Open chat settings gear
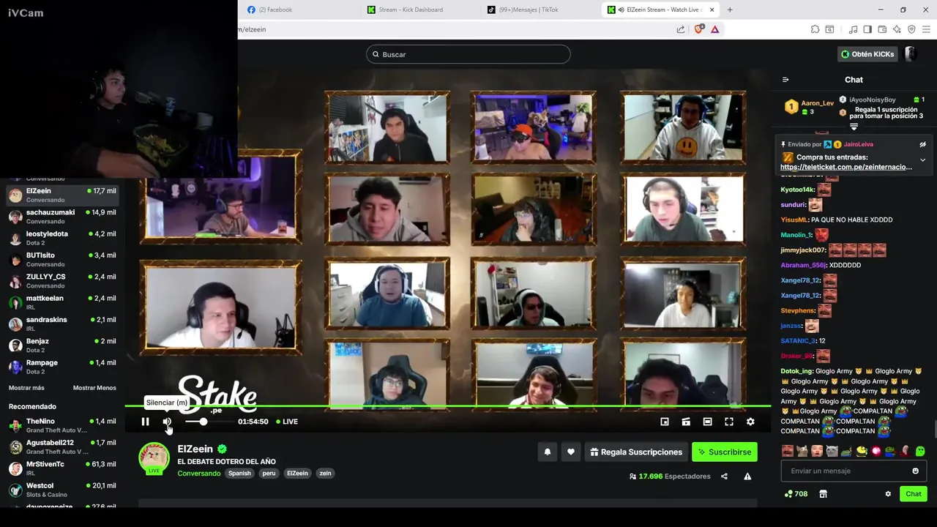The width and height of the screenshot is (937, 527). (x=888, y=494)
